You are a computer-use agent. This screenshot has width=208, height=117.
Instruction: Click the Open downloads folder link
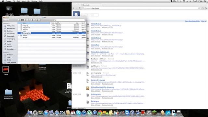click(x=192, y=21)
